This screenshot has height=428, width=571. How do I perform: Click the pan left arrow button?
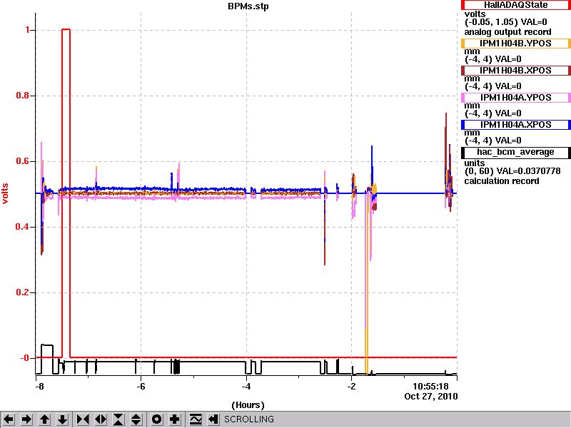9,419
